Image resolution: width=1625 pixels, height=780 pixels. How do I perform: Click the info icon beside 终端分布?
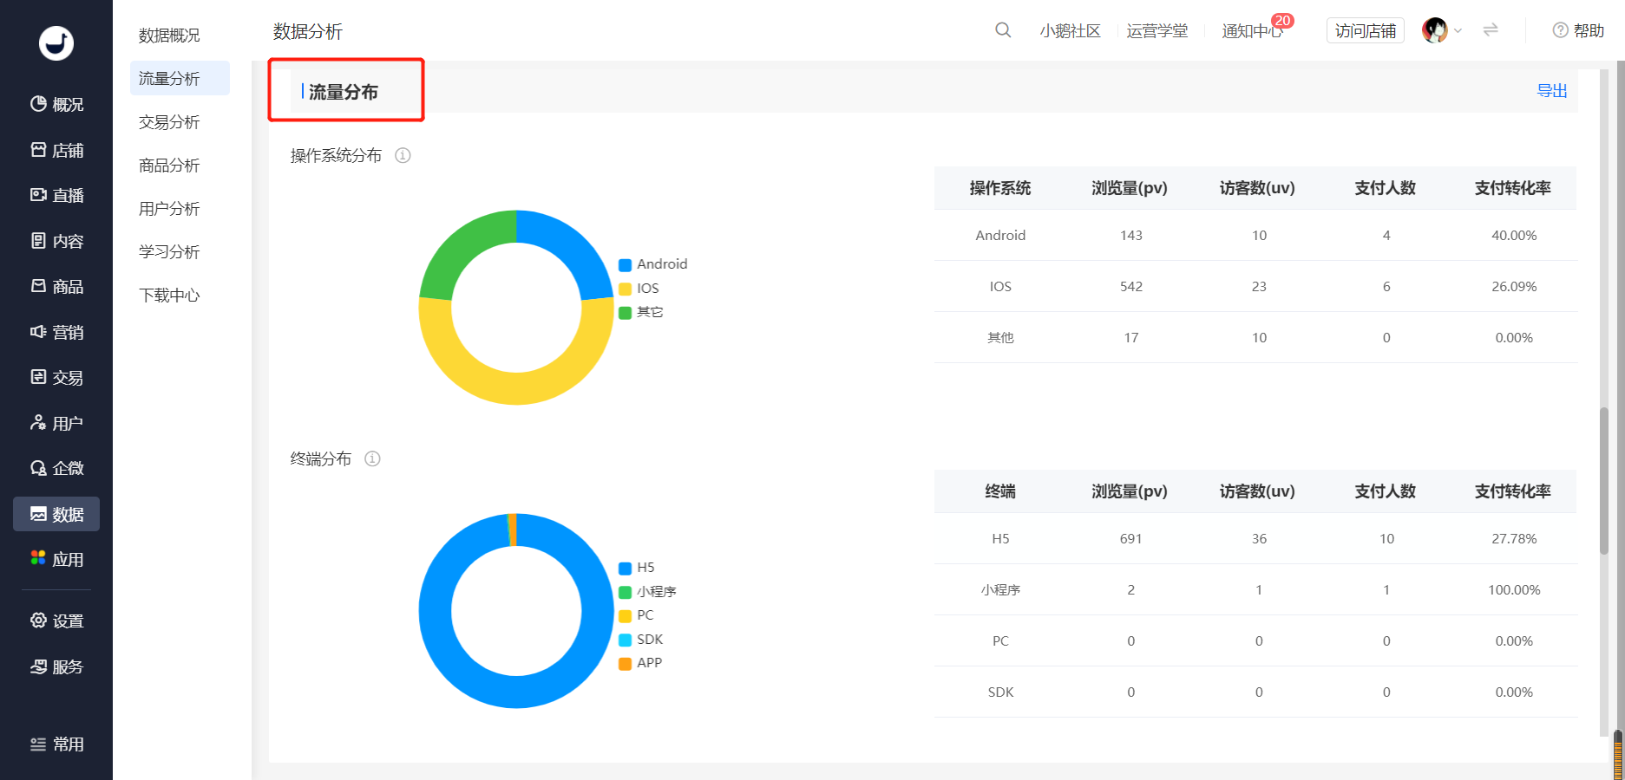coord(372,458)
